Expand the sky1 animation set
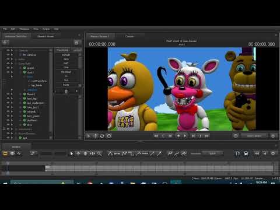The width and height of the screenshot is (280, 210). pos(20,125)
